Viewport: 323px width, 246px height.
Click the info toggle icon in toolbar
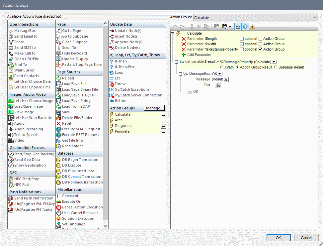245,27
